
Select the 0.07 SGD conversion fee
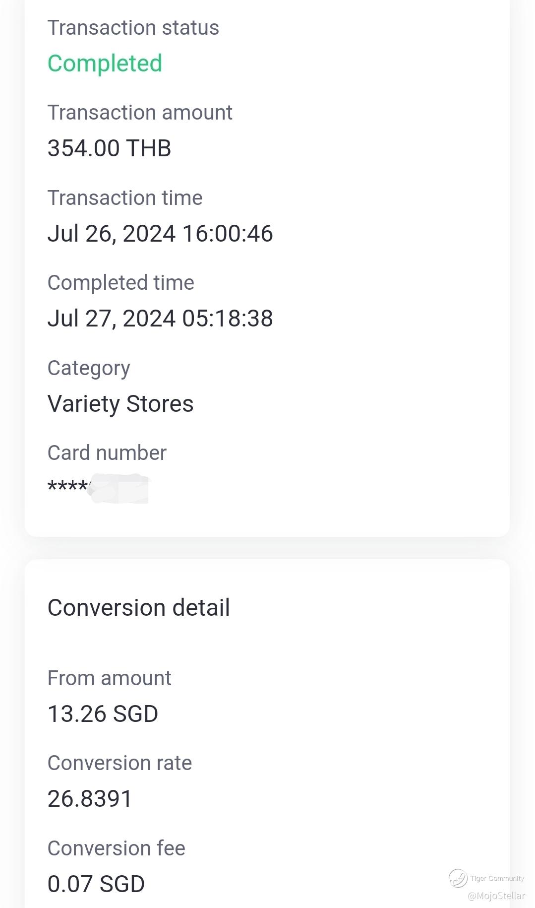tap(96, 884)
